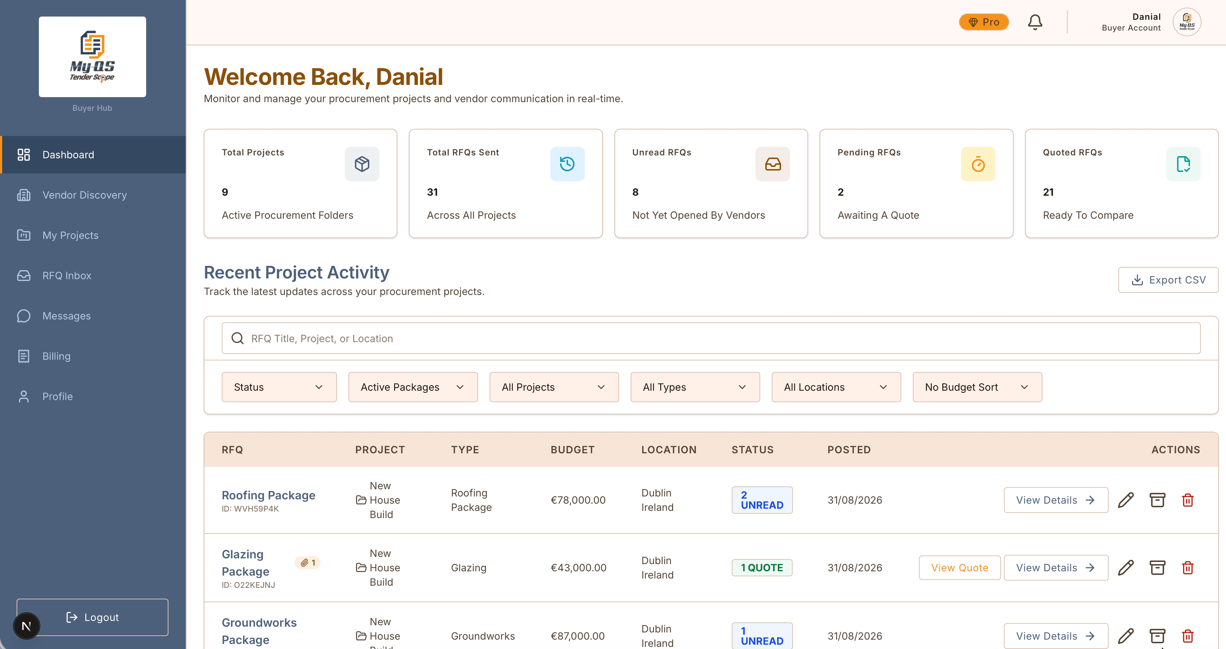
Task: View Details for Roofing Package
Action: [1056, 500]
